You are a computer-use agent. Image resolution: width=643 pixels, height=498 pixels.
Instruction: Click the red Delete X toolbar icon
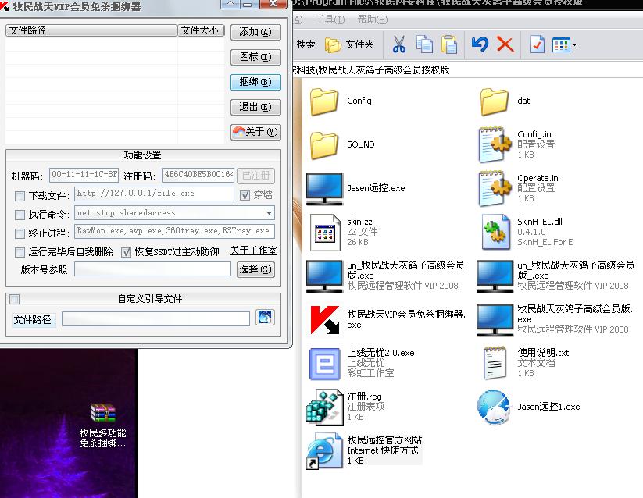[505, 44]
